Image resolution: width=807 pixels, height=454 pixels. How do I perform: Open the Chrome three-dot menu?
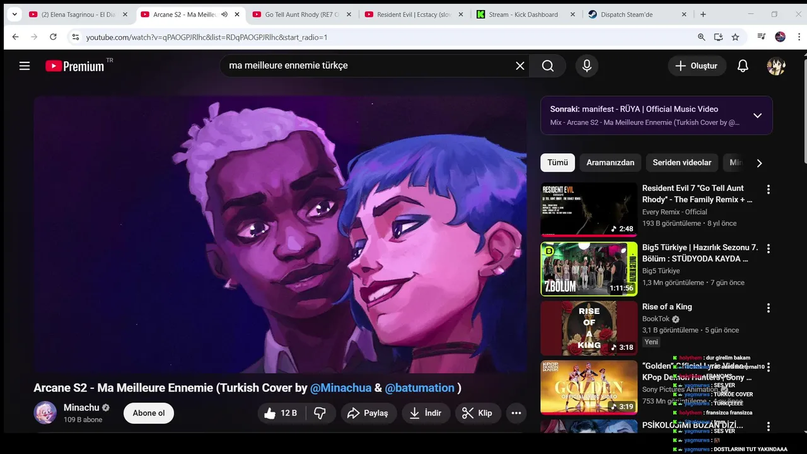pos(799,37)
